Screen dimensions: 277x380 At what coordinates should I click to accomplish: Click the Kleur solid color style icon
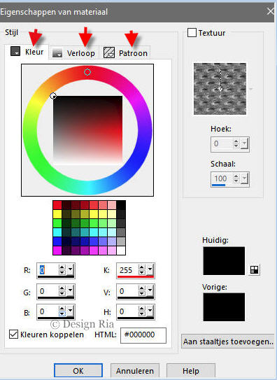point(15,51)
